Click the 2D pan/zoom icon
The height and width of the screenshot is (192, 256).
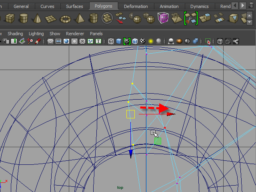point(30,41)
